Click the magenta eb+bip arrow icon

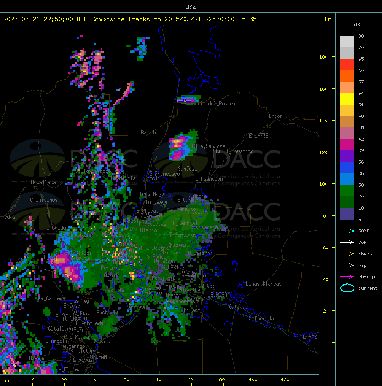347,277
